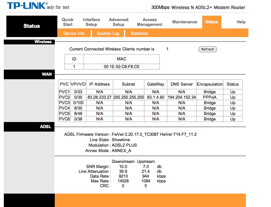Click the MAC address 00:1E:52:C8:F8:C5
271x207 pixels.
pyautogui.click(x=122, y=67)
